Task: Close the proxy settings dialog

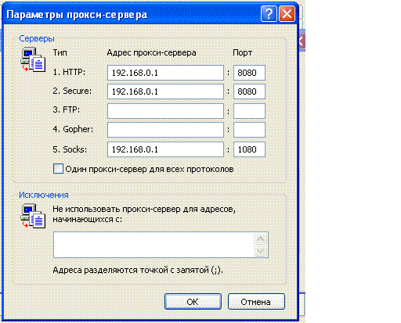Action: coord(287,14)
